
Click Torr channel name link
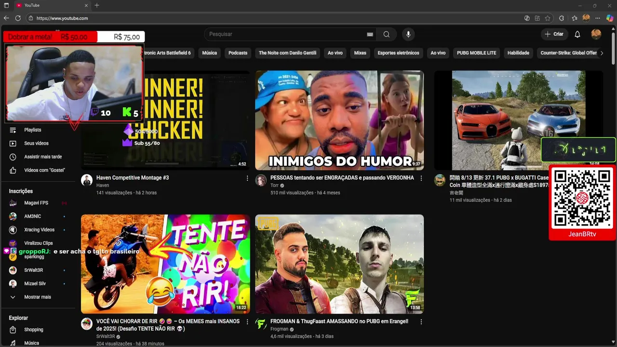click(x=274, y=186)
